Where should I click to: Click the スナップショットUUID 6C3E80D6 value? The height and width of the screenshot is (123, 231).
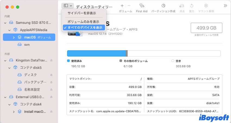click(x=199, y=111)
